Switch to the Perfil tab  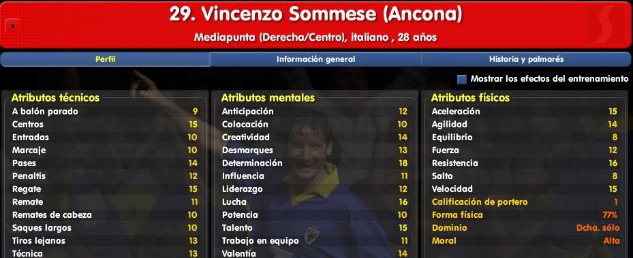[106, 59]
